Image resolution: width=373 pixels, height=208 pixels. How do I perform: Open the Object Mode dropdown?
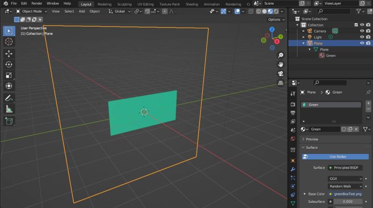(31, 11)
